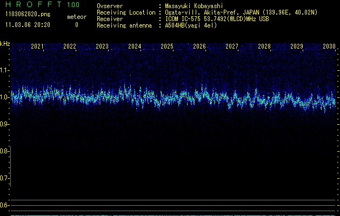
Task: Click the 2030 time marker
Action: coord(329,46)
